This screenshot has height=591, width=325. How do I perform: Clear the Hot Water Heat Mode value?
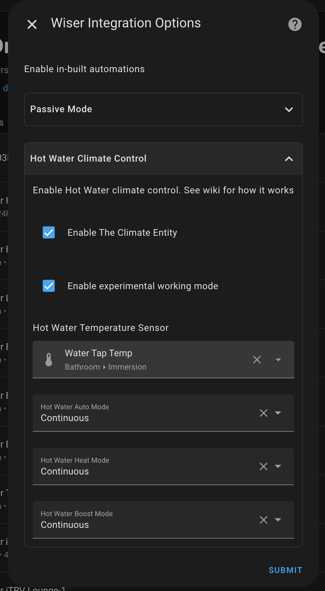[x=264, y=466]
